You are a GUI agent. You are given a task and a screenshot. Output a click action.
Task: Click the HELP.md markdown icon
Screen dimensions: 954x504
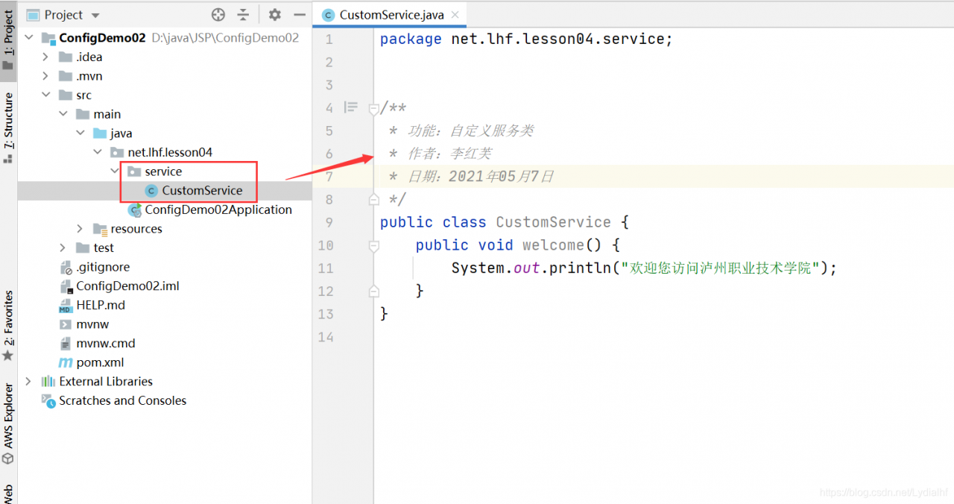(65, 305)
